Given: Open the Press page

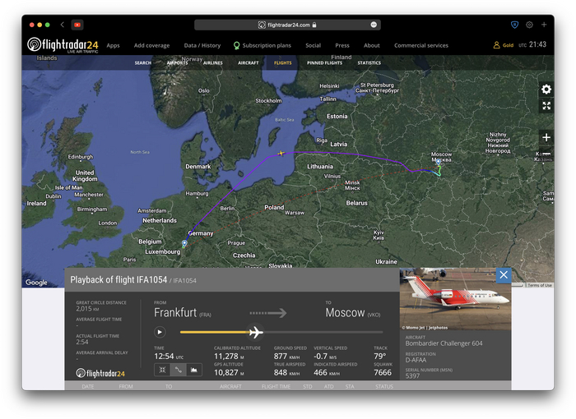Looking at the screenshot, I should click(x=342, y=45).
